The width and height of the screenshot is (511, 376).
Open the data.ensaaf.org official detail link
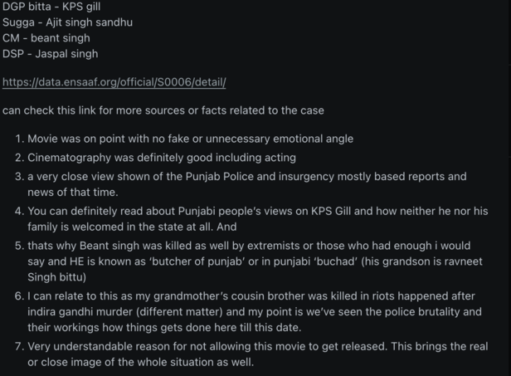(x=114, y=82)
